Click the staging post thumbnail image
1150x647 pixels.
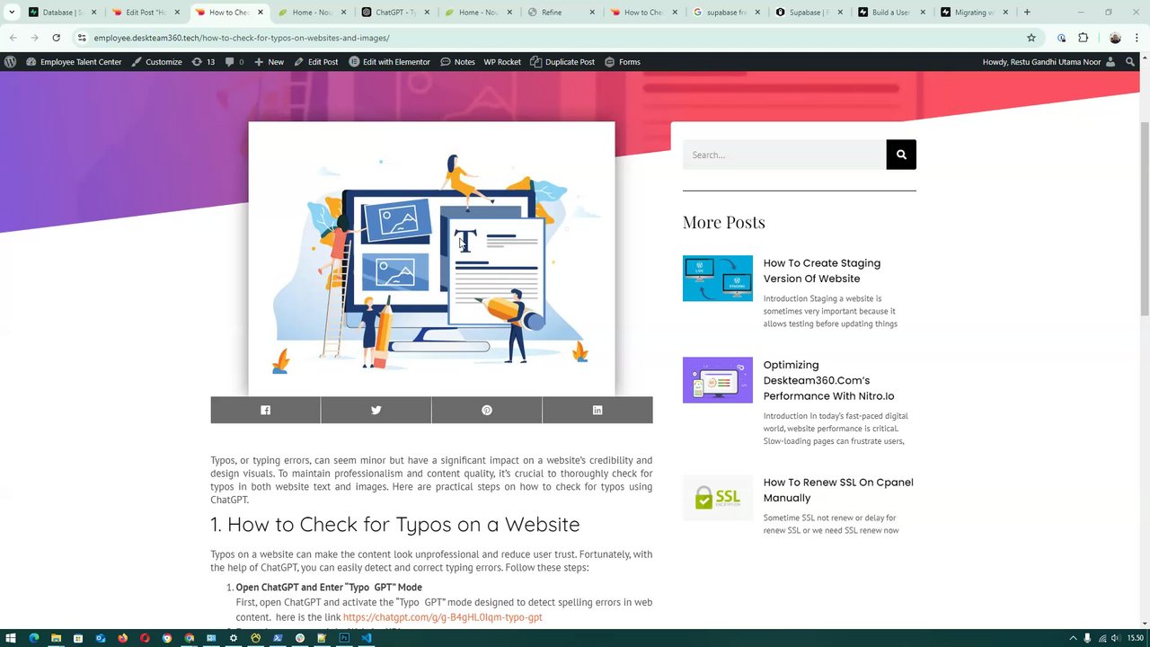pyautogui.click(x=718, y=279)
